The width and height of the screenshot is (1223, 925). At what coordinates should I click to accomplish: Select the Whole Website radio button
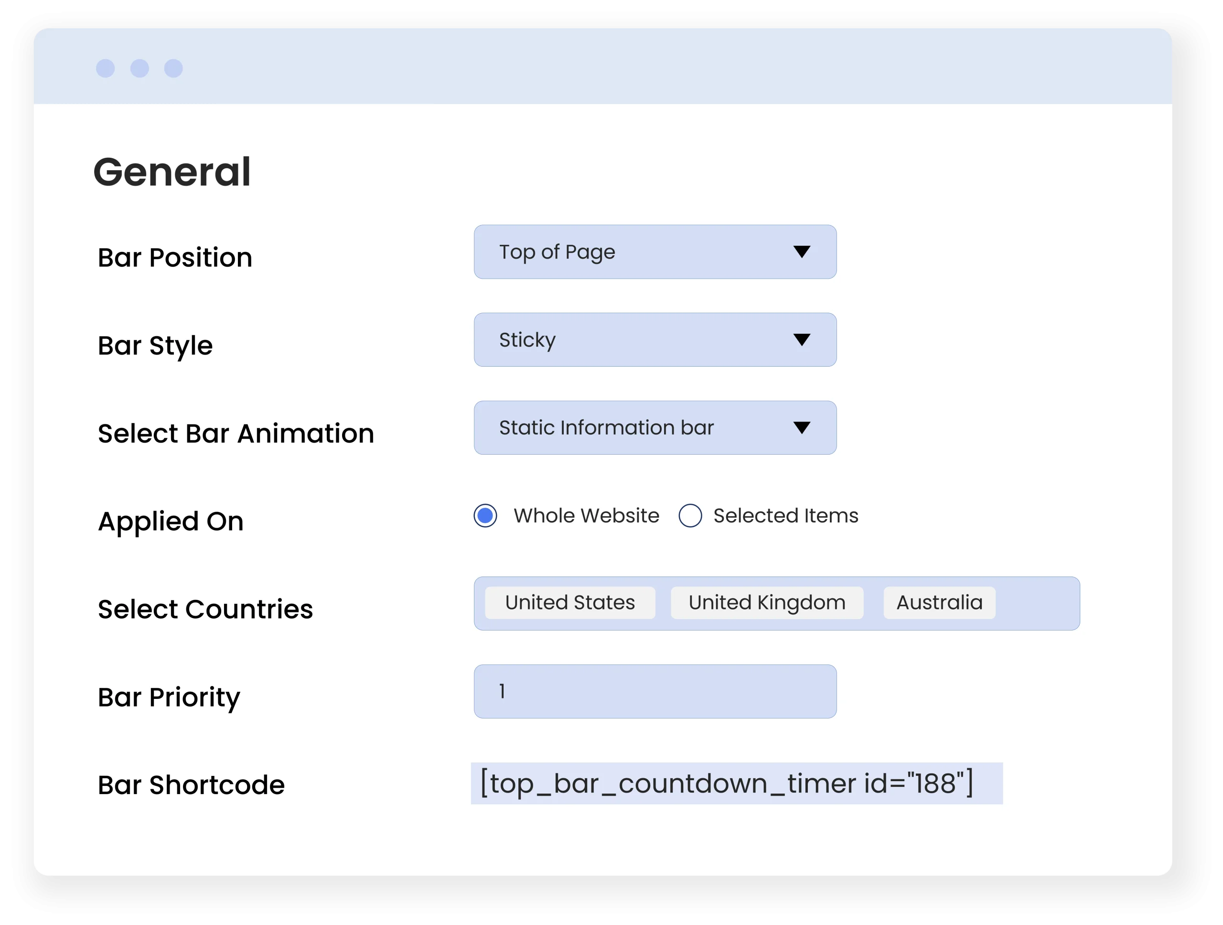(x=485, y=516)
